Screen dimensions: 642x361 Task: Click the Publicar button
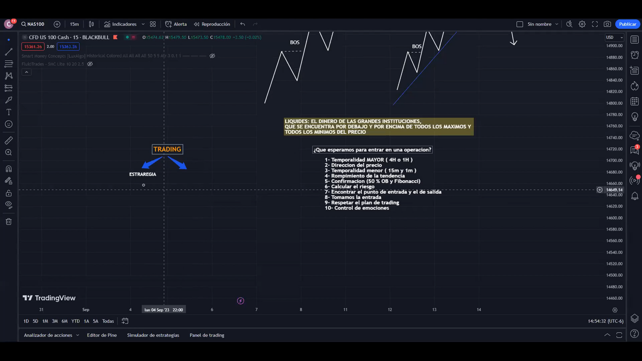point(627,24)
